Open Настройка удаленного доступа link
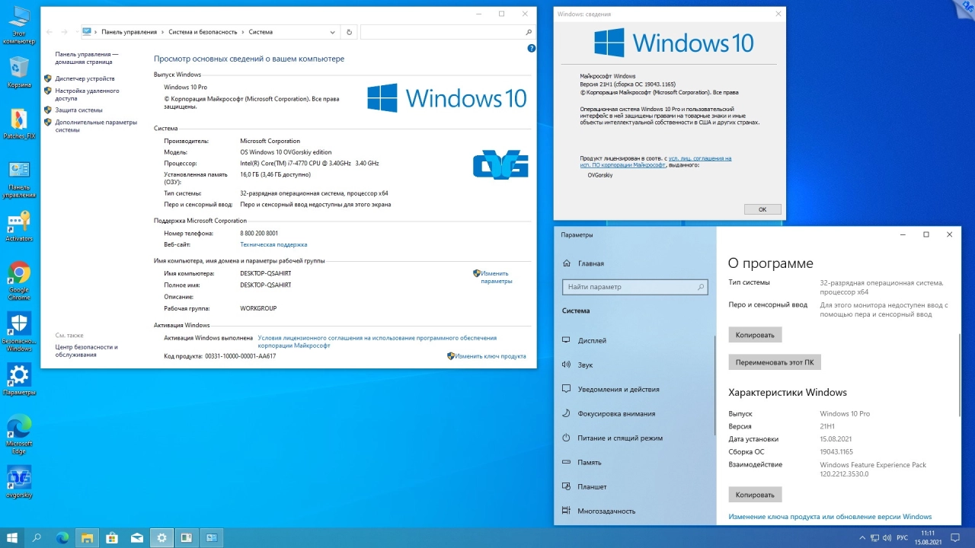The height and width of the screenshot is (548, 975). (x=87, y=94)
